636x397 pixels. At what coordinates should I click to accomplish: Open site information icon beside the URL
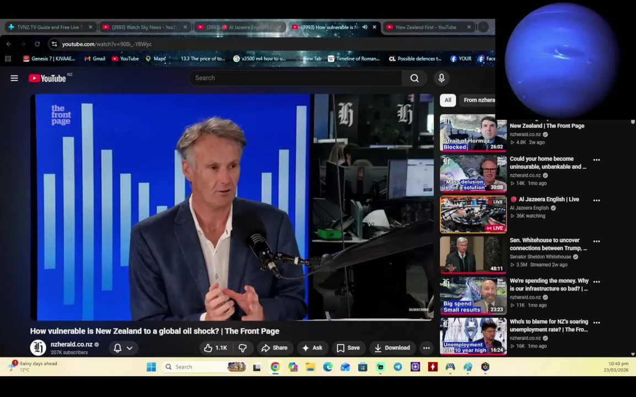pos(55,44)
